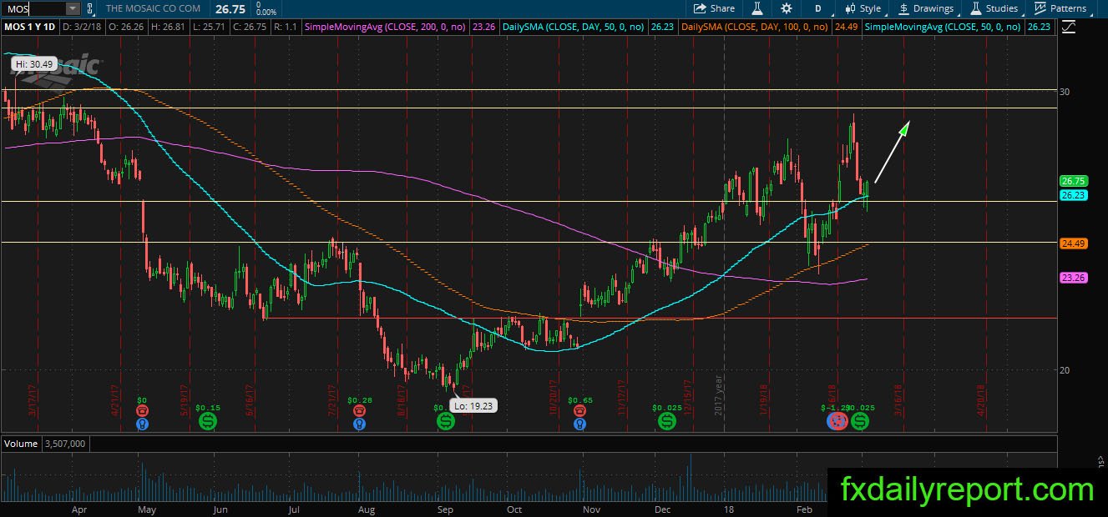Click the $0.15 green dividend icon
This screenshot has width=1108, height=517.
click(x=207, y=421)
